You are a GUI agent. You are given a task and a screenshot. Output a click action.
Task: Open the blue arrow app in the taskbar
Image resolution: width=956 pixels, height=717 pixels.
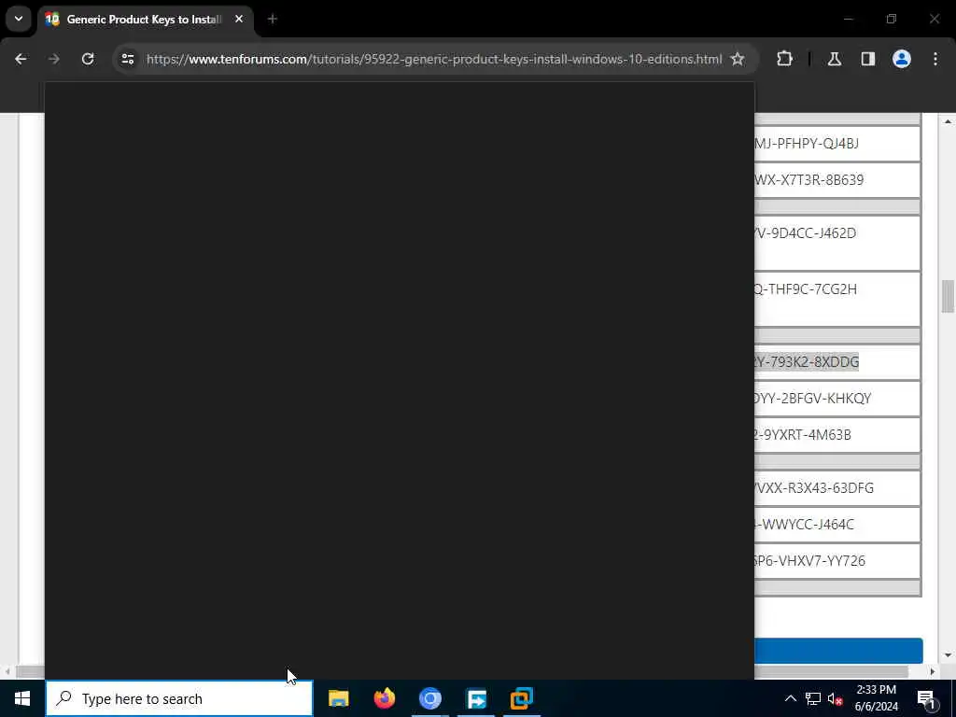point(476,698)
